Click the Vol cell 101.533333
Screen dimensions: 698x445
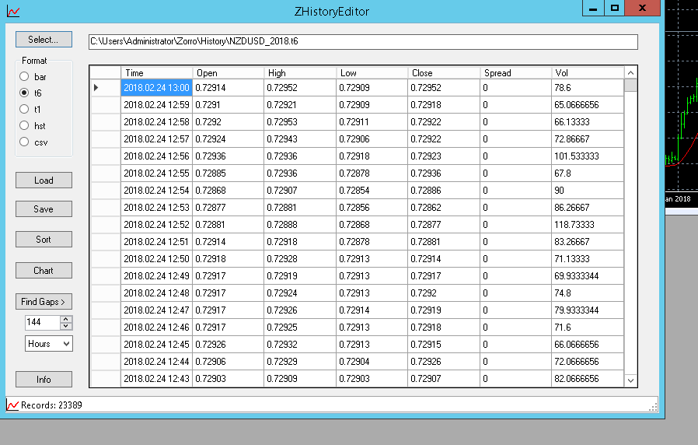click(588, 156)
